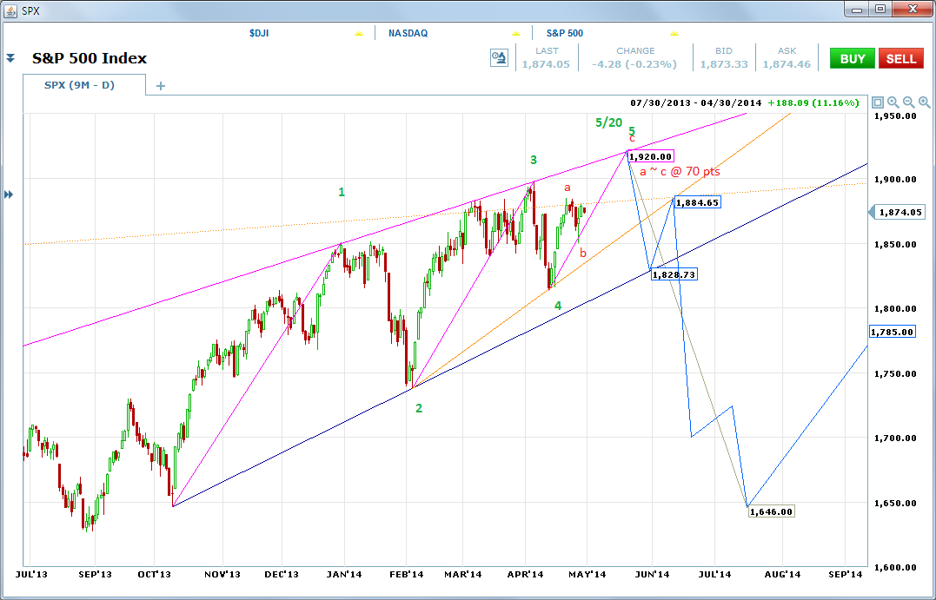The image size is (936, 600).
Task: Click the fit-chart-to-window square icon
Action: (x=878, y=102)
